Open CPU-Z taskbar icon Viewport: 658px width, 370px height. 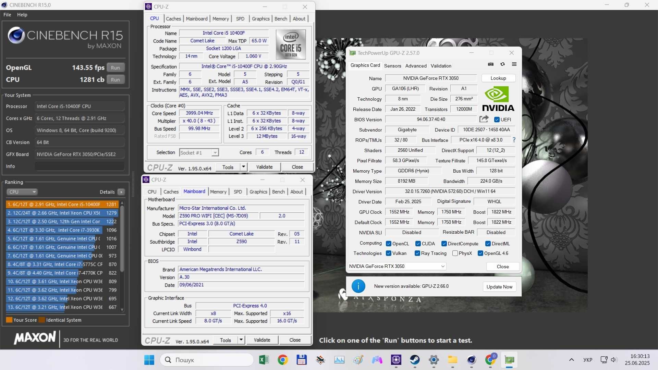(396, 360)
